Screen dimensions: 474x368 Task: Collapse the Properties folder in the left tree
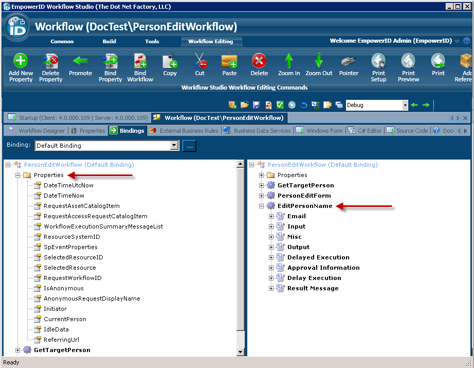click(18, 175)
